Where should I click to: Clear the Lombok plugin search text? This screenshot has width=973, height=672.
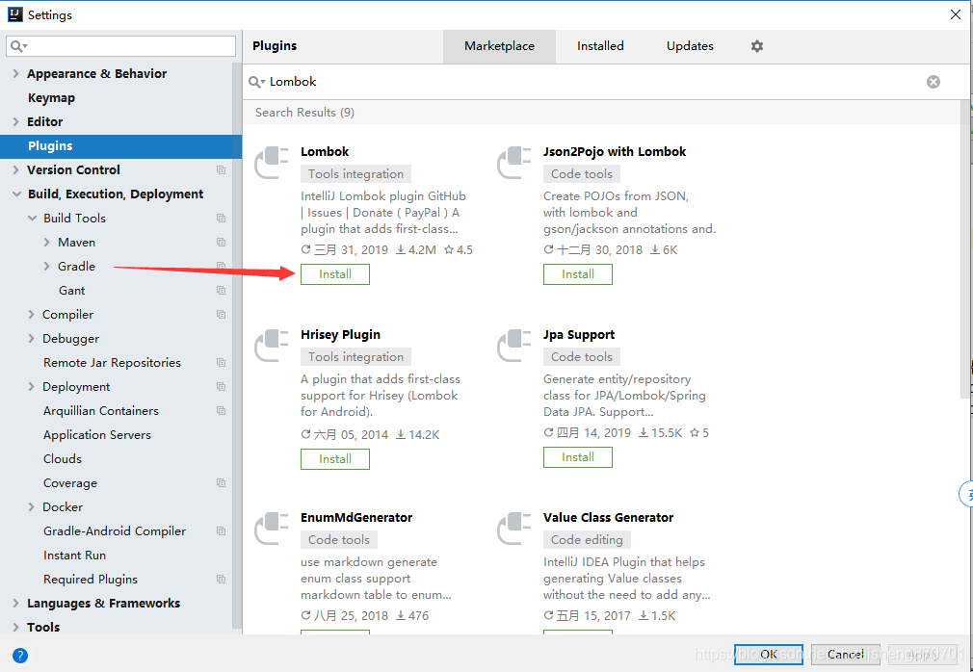coord(934,82)
